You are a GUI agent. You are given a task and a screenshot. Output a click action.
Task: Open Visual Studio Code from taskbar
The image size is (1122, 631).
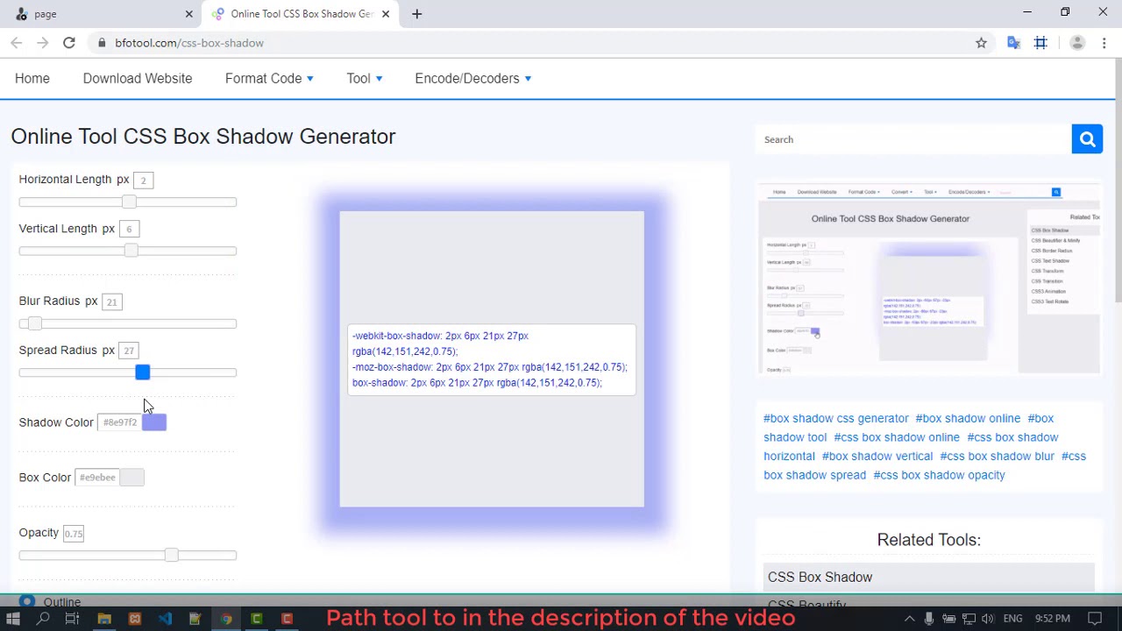[165, 619]
